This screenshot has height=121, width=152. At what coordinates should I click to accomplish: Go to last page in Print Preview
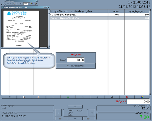click(x=20, y=4)
